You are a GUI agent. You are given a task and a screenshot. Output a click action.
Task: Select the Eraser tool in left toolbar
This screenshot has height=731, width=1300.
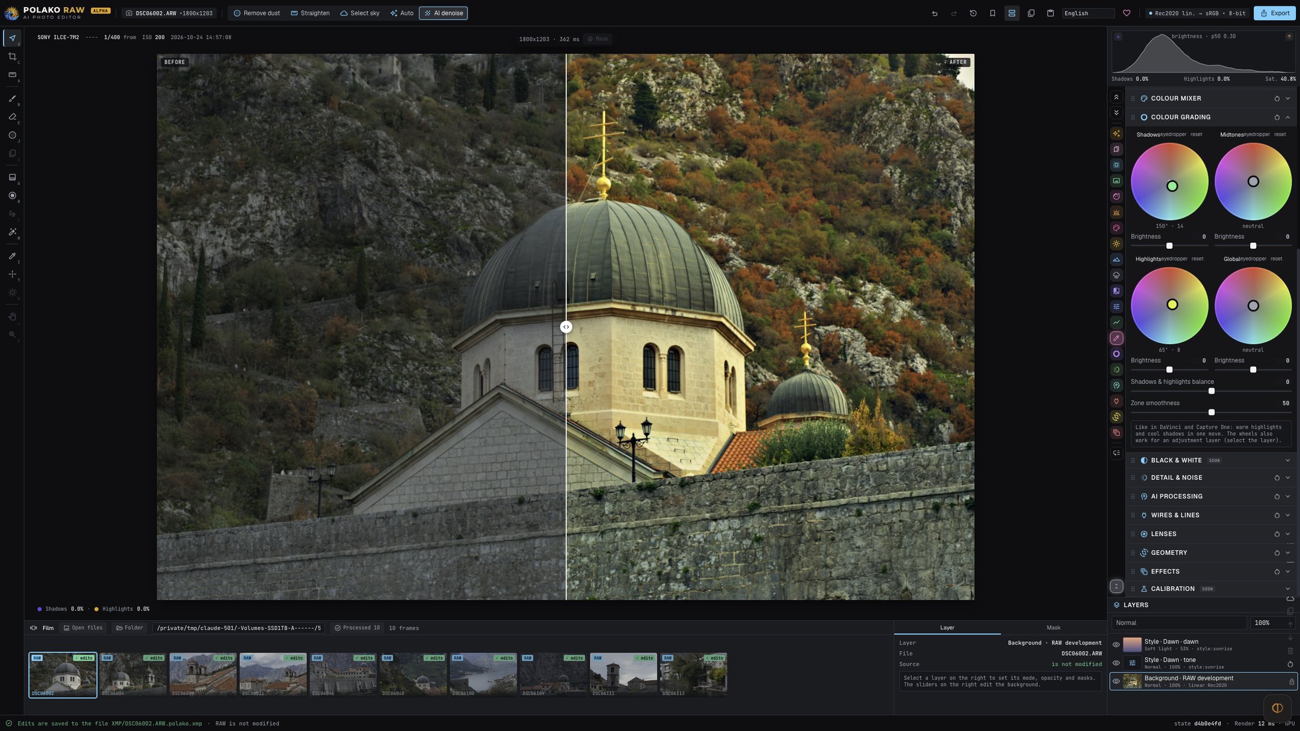[12, 117]
